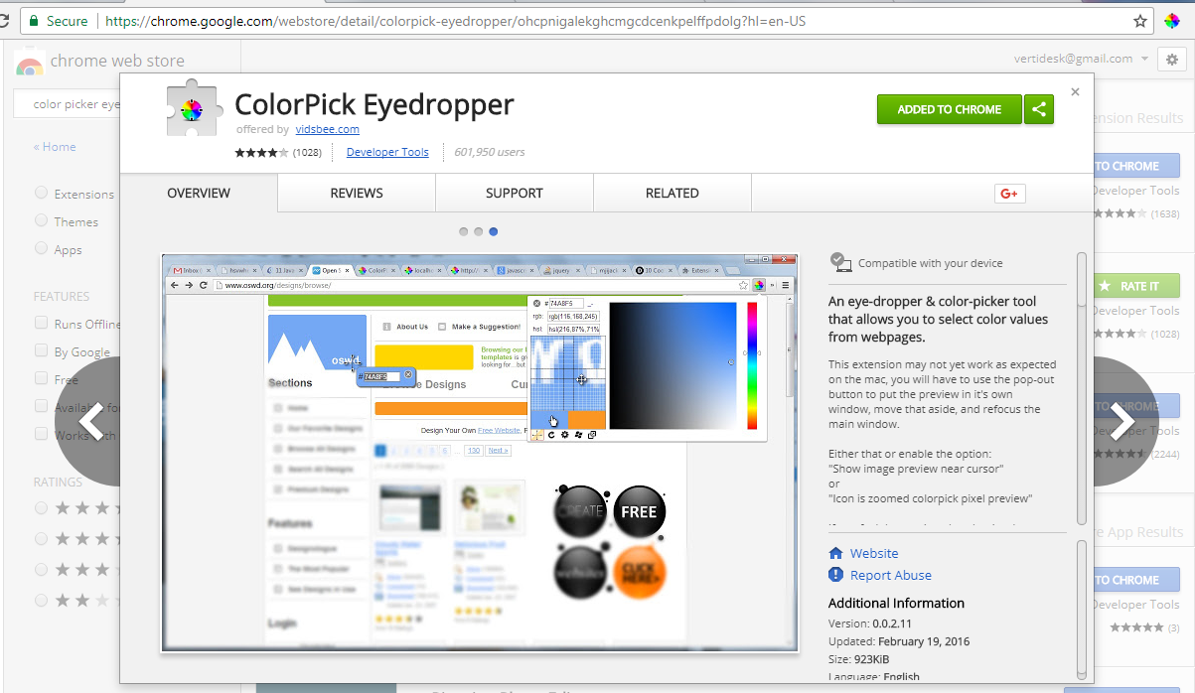This screenshot has width=1195, height=693.
Task: Switch to the REVIEWS tab
Action: click(x=356, y=193)
